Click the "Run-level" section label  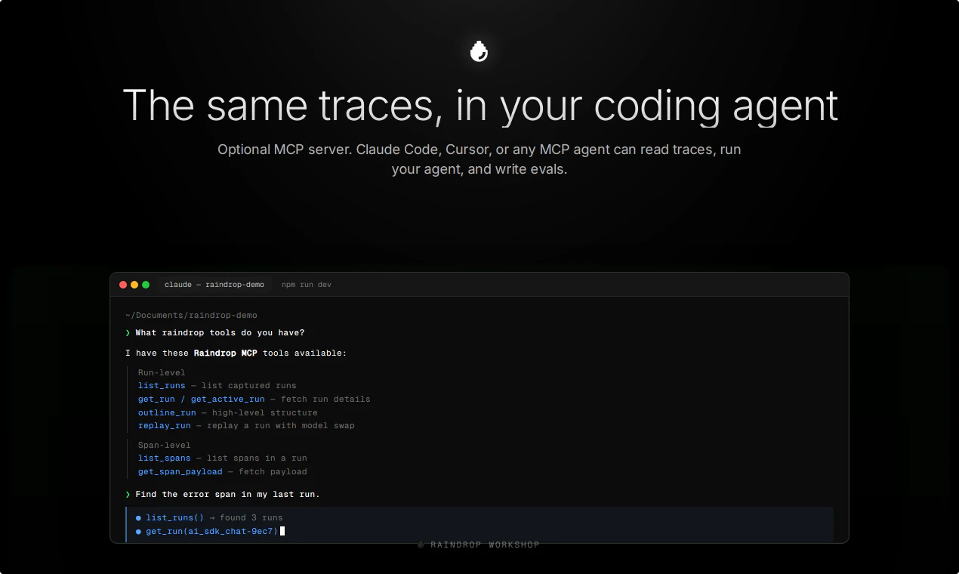click(162, 372)
